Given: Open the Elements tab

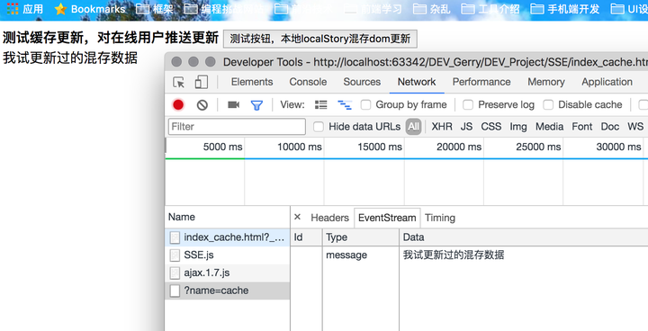Looking at the screenshot, I should click(x=252, y=82).
